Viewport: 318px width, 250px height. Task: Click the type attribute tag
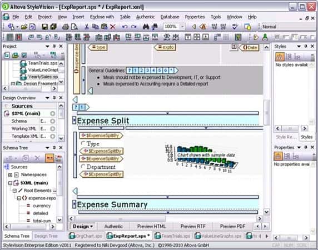[98, 47]
